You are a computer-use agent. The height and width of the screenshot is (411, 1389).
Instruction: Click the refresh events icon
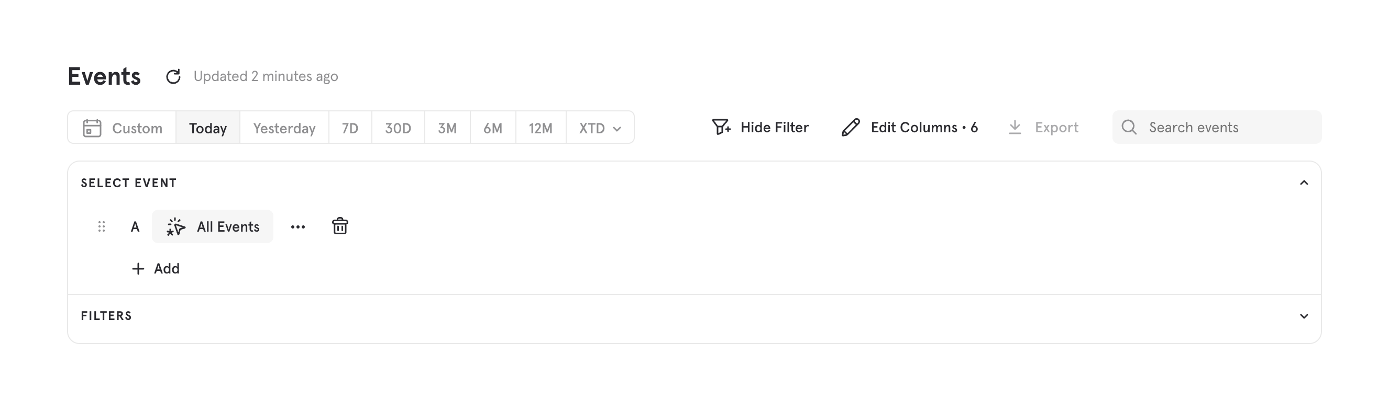click(x=173, y=76)
